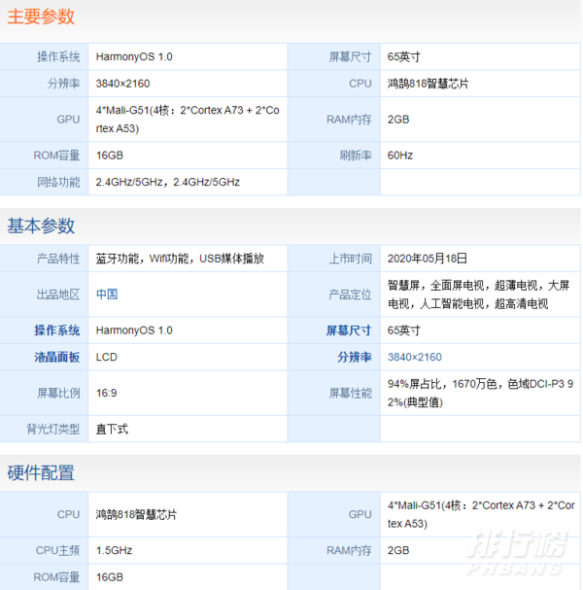Click the 2GB RAM value under 主要参数
583x590 pixels.
(x=398, y=120)
